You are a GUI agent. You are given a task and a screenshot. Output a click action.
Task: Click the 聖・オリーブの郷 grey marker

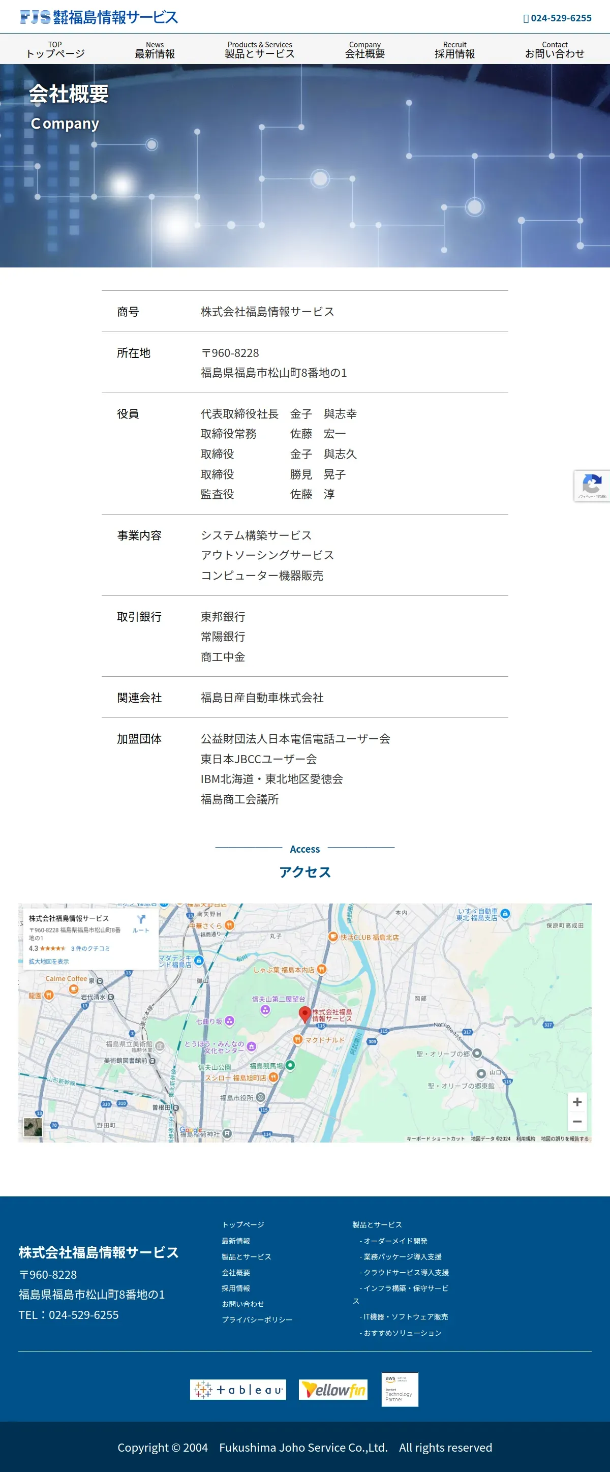[x=477, y=1053]
